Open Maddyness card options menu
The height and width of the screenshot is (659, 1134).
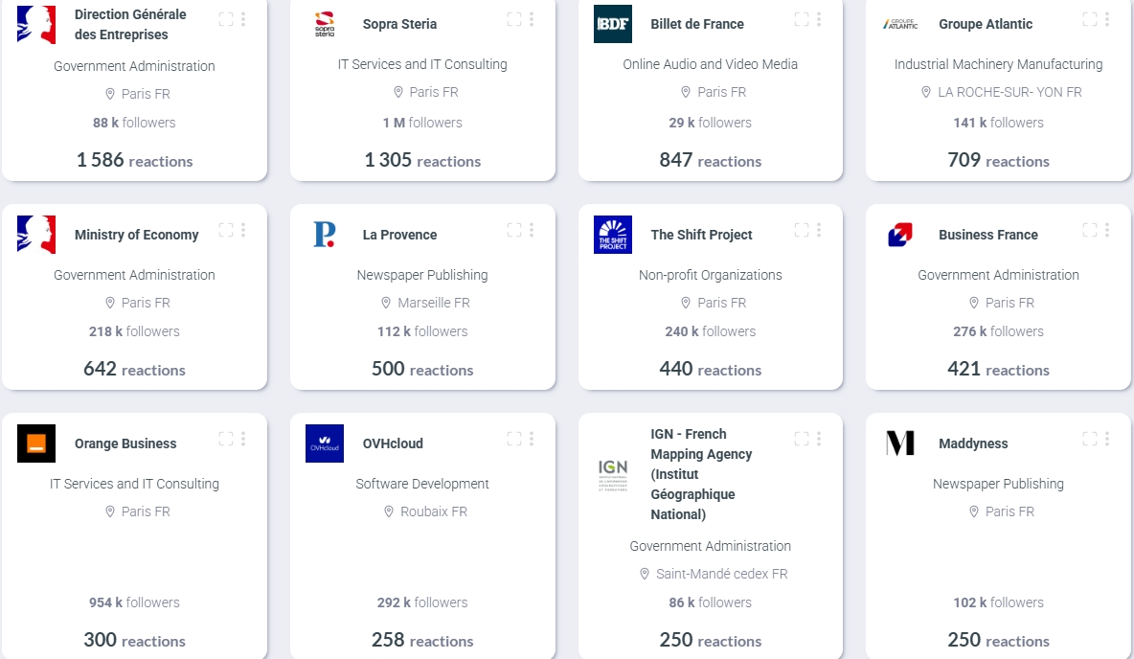[1107, 439]
